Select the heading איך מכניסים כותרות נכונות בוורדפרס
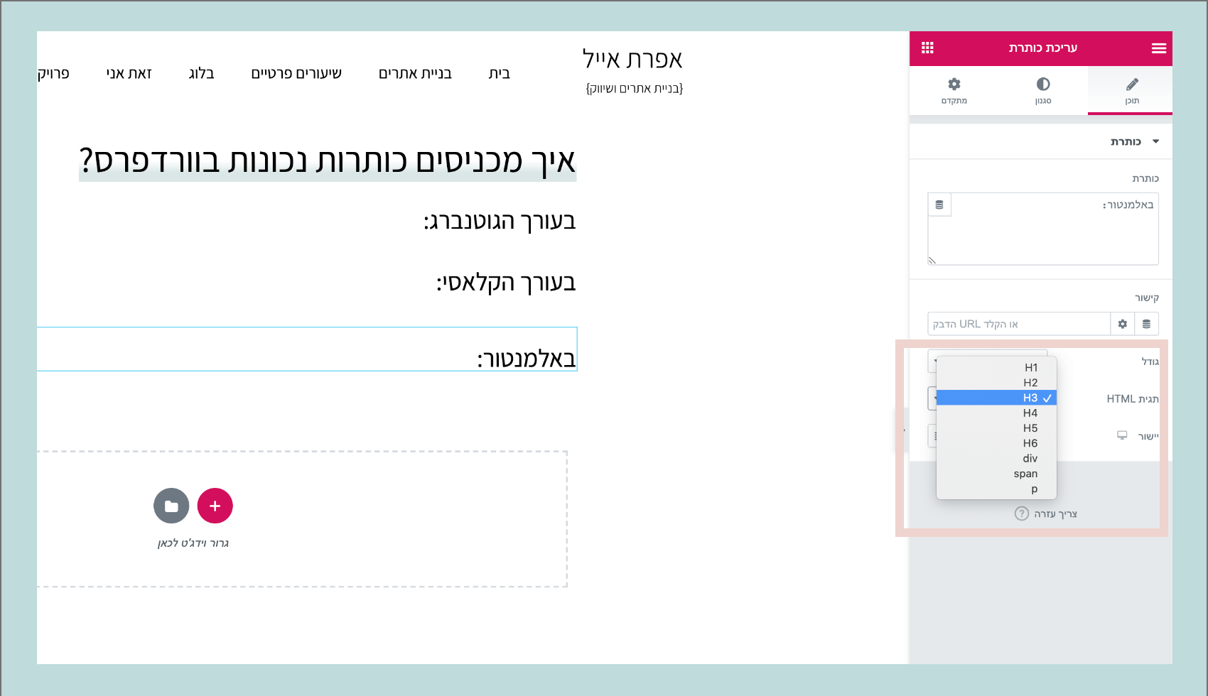The width and height of the screenshot is (1208, 696). (x=328, y=161)
